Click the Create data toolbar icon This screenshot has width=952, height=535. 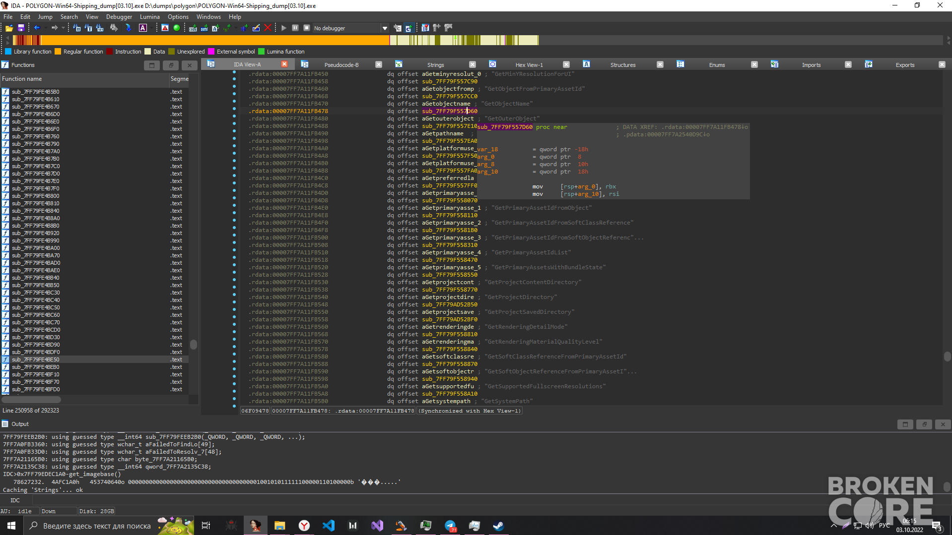[x=204, y=28]
